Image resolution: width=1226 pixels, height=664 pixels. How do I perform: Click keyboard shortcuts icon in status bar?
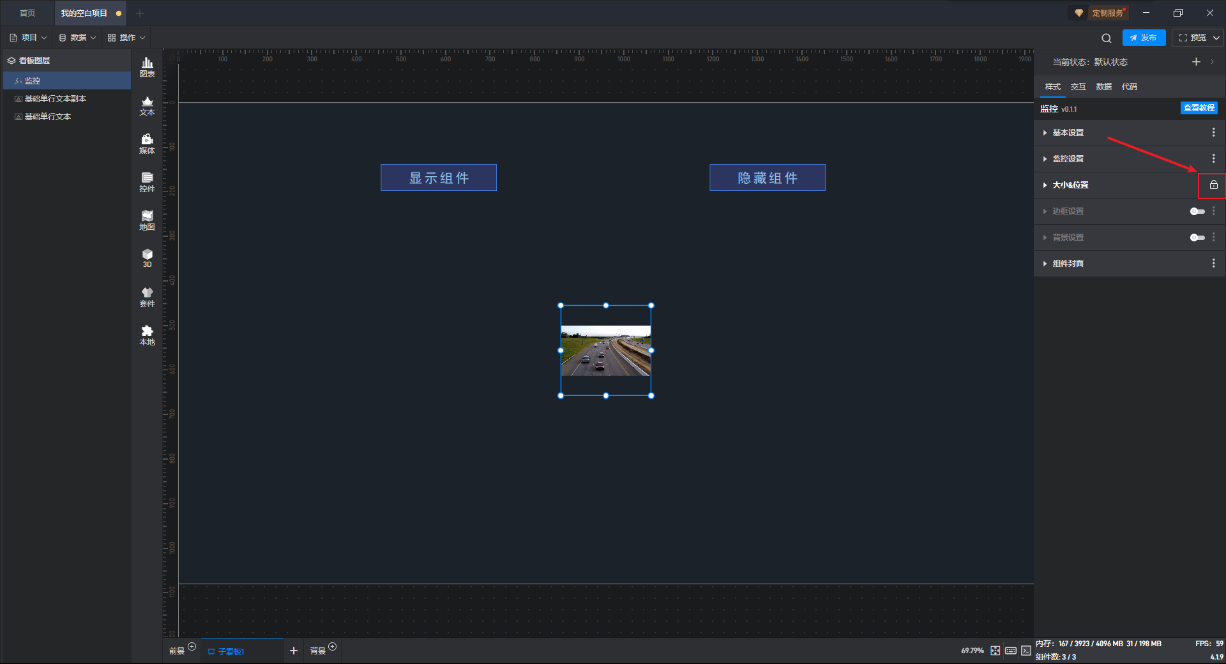(x=1011, y=651)
